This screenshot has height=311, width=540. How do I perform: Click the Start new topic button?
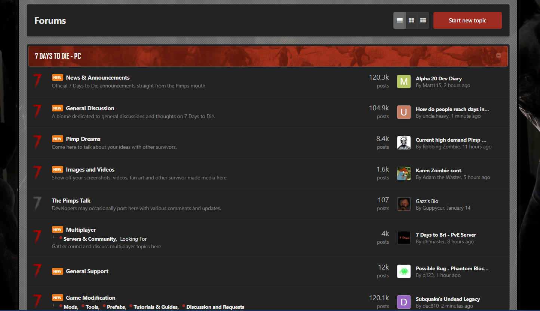tap(467, 20)
